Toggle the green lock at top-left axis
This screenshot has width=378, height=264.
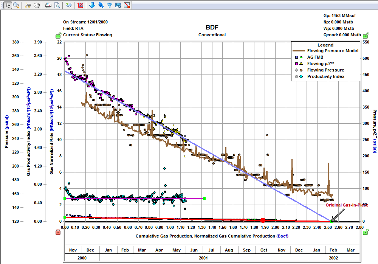58,36
